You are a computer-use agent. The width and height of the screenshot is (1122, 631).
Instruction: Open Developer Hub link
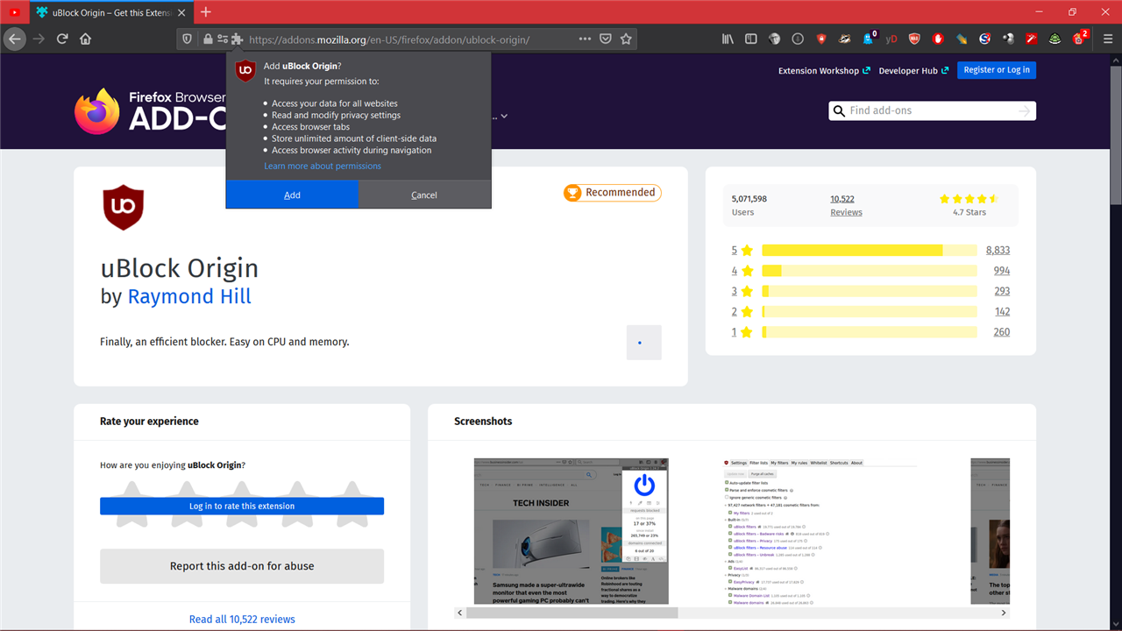913,70
